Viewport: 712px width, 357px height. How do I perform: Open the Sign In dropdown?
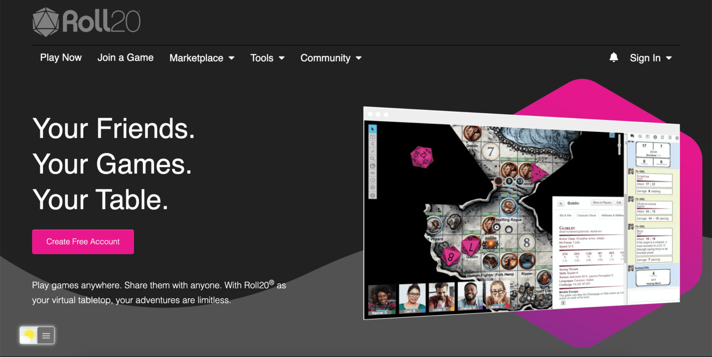point(650,58)
